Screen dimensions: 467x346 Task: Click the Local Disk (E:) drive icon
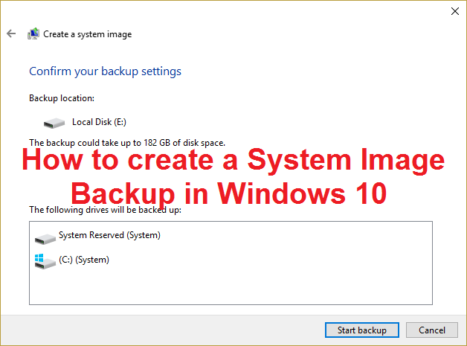click(x=54, y=123)
